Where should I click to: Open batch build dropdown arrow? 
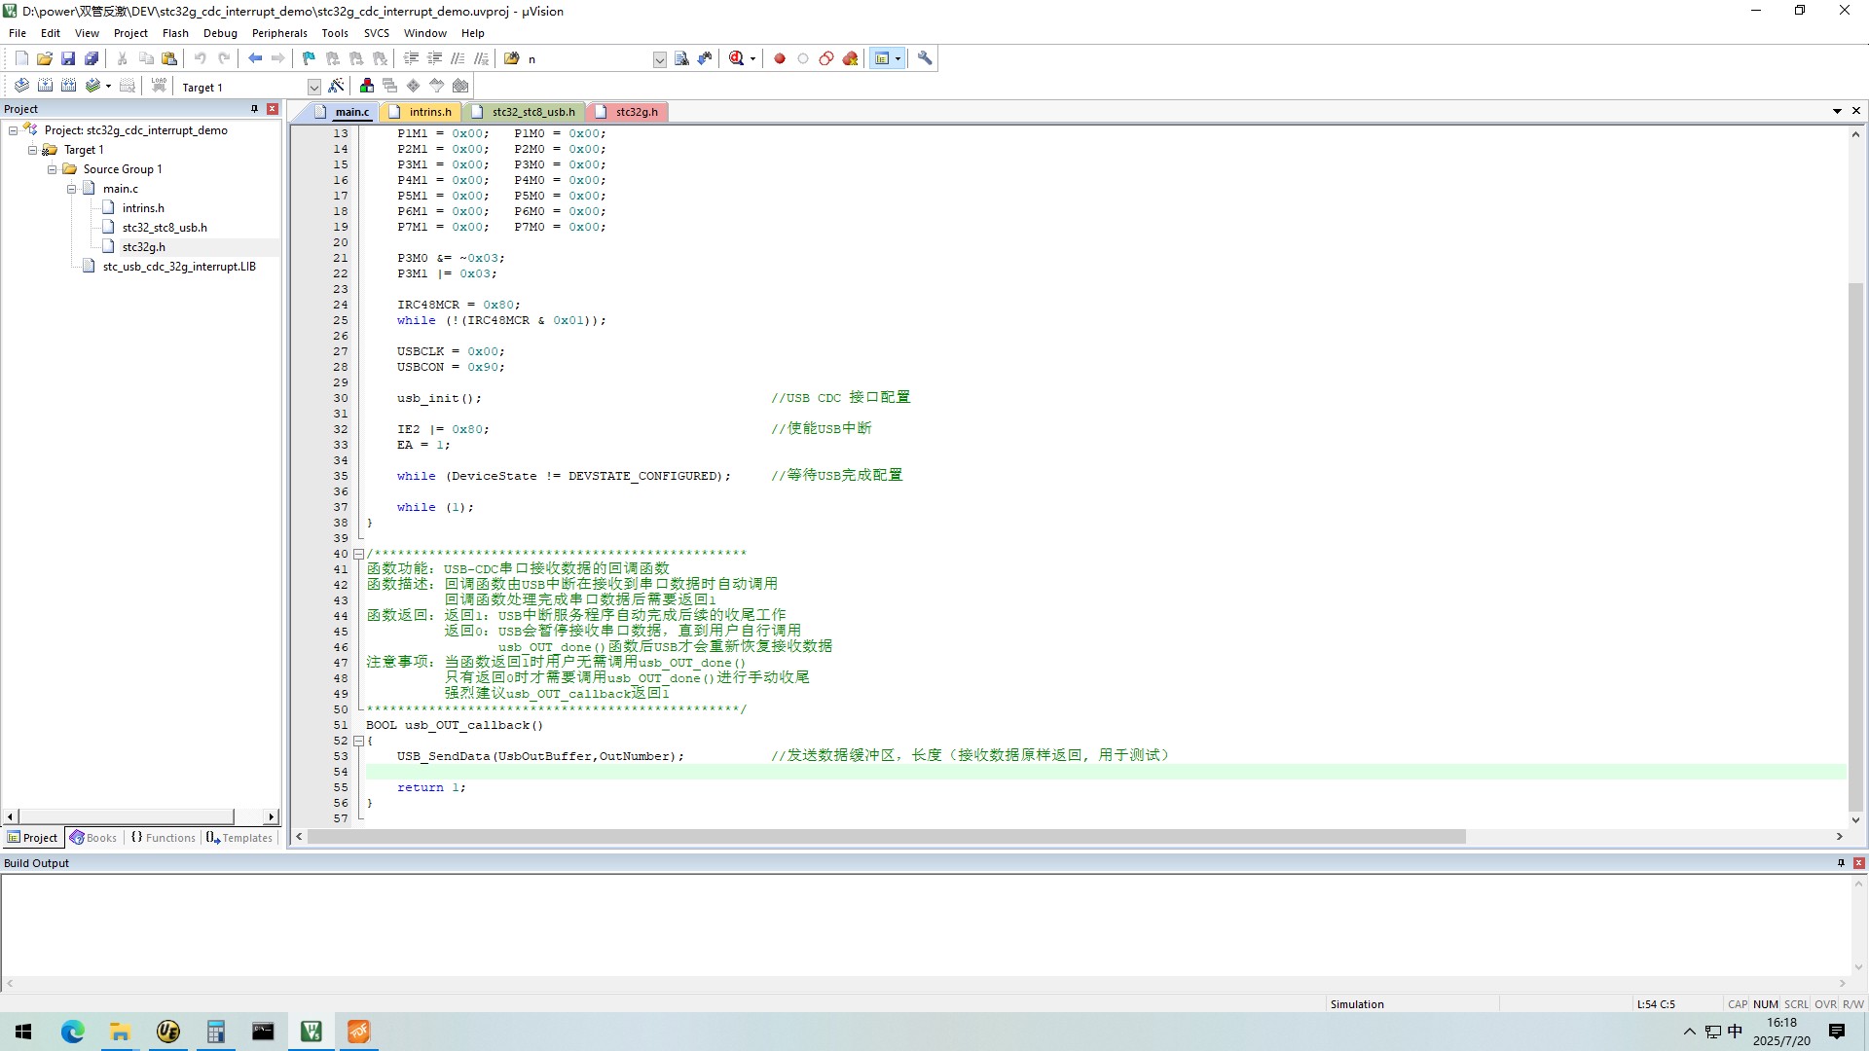[x=108, y=86]
